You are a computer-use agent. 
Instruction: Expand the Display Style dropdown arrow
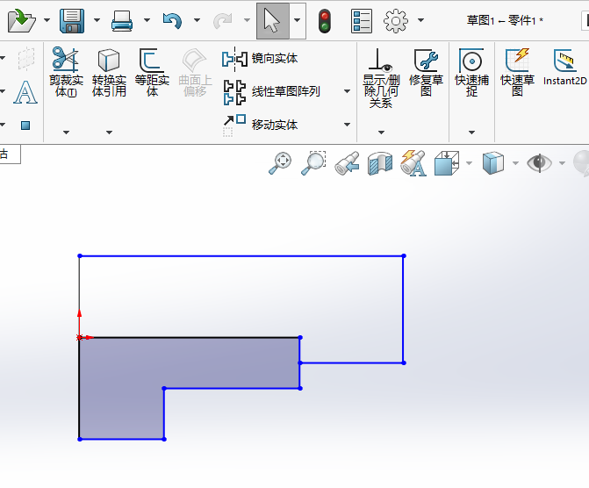(515, 163)
